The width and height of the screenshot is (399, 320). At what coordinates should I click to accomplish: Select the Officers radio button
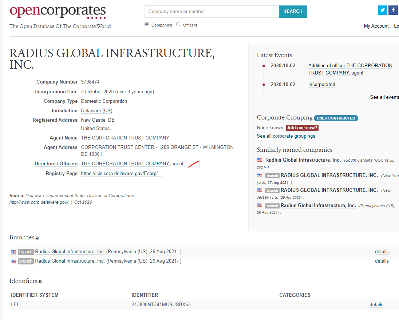[x=178, y=24]
